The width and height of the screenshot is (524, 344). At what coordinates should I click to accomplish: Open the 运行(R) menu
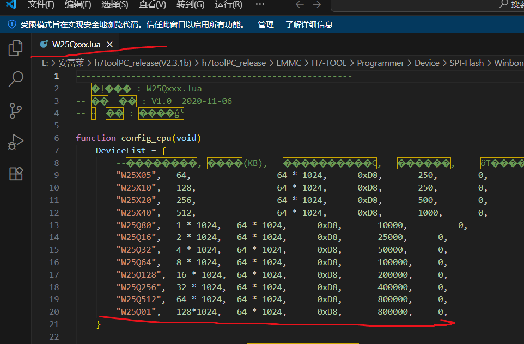[x=228, y=5]
